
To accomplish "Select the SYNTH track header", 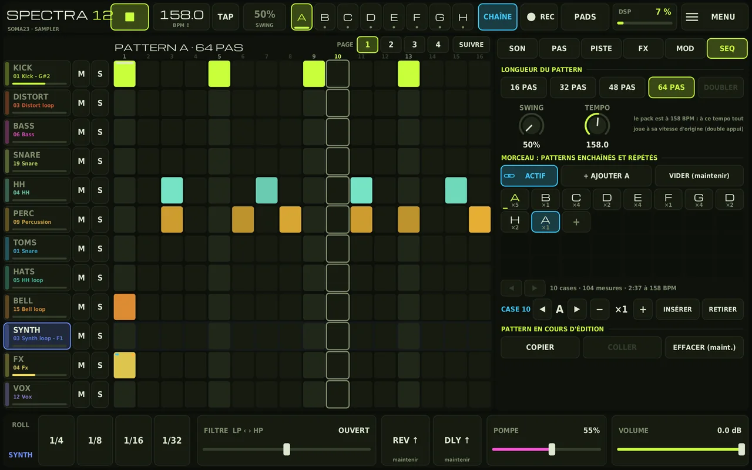I will 37,336.
